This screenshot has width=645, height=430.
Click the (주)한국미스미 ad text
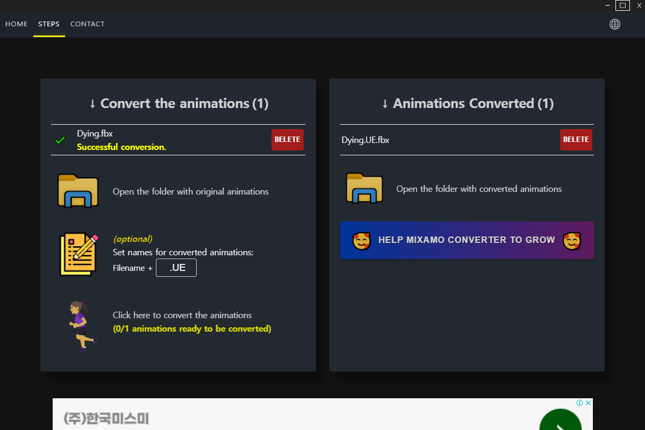point(106,419)
